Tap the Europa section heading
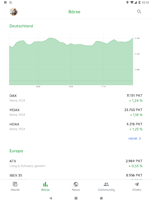The height and width of the screenshot is (203, 152). tap(16, 151)
